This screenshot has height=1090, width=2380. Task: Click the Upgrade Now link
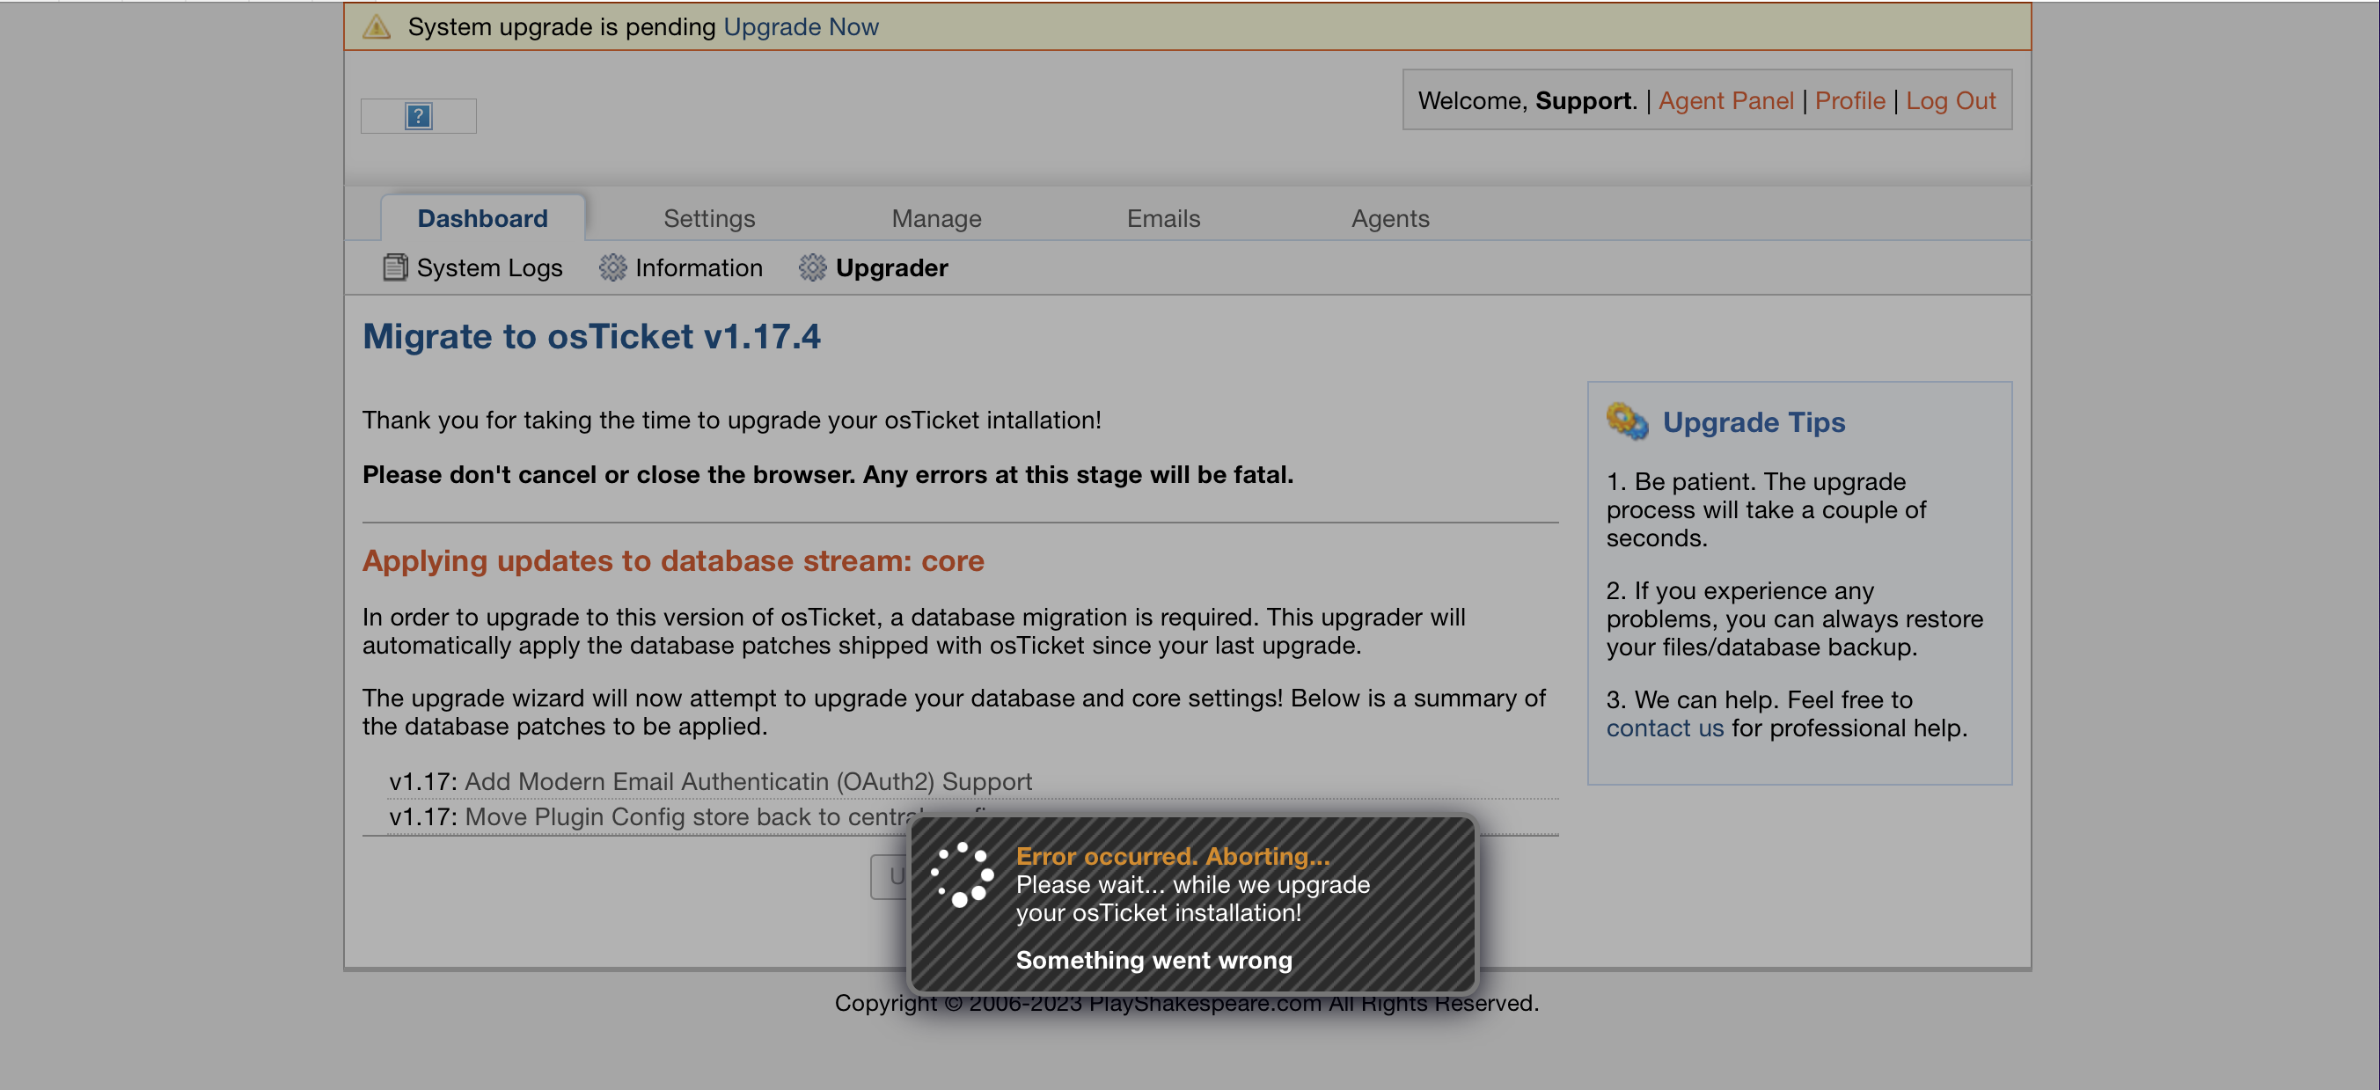[800, 26]
